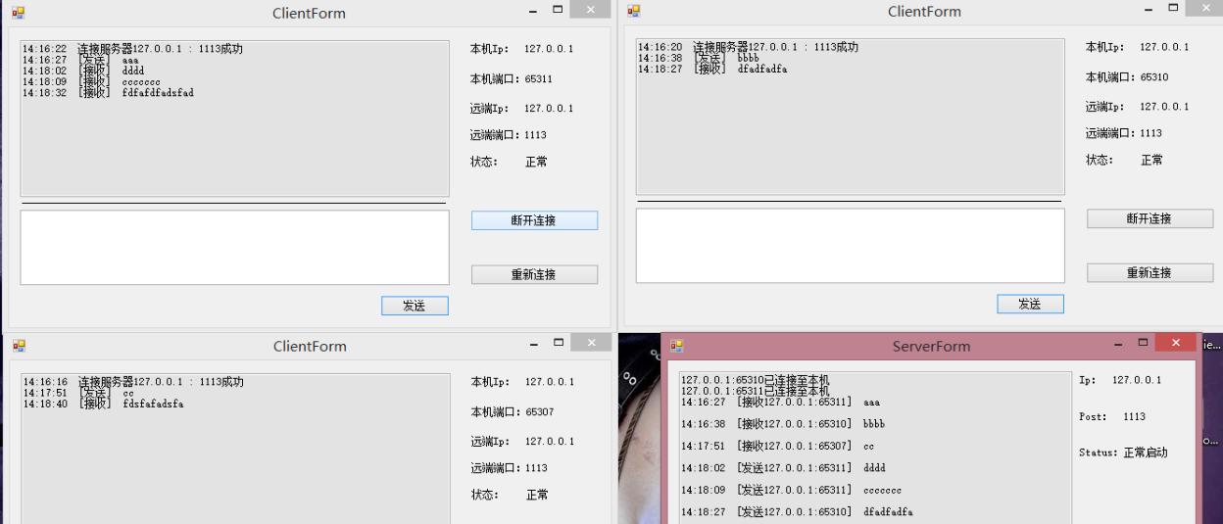Close the ClientForm with port 65311

(591, 10)
